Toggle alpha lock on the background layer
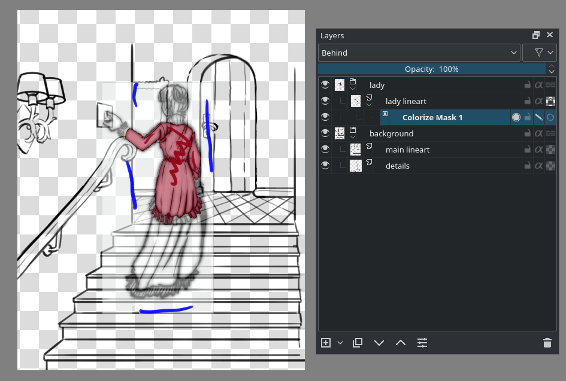The height and width of the screenshot is (381, 566). click(x=538, y=133)
